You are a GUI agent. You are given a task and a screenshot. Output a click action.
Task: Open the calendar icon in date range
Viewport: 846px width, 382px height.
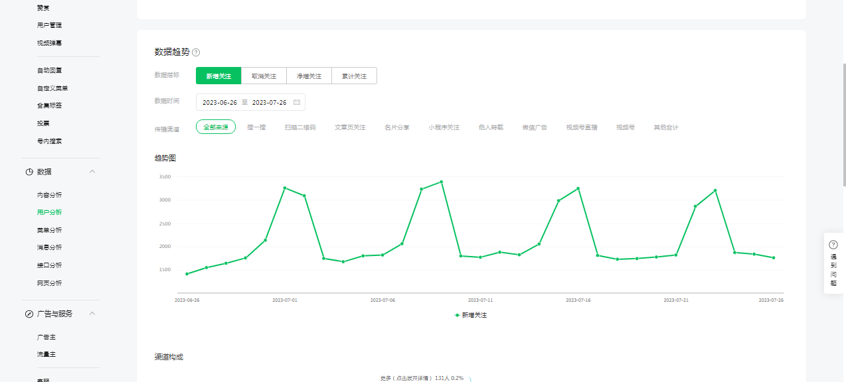click(x=297, y=103)
